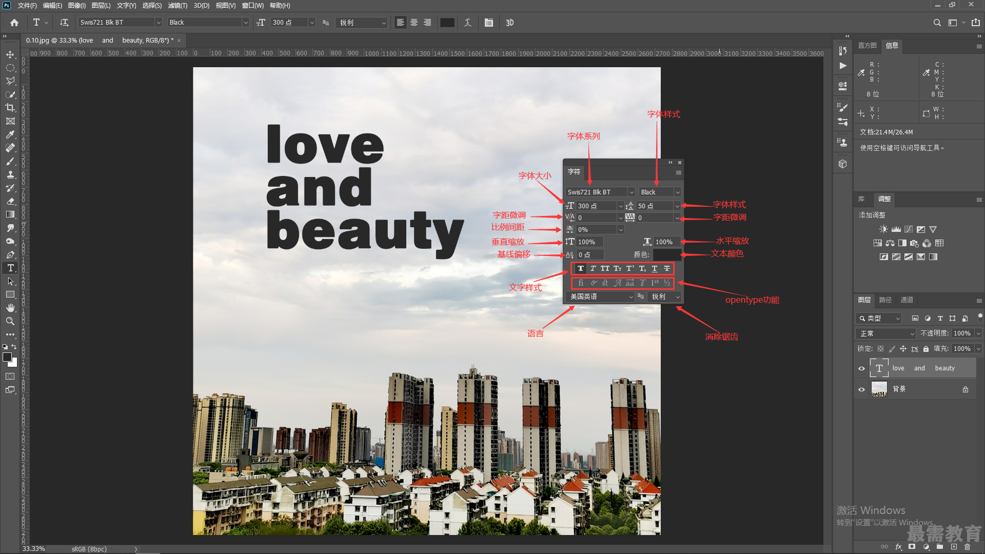The image size is (985, 554).
Task: Open the 不透明度 slider dropdown arrow
Action: pyautogui.click(x=978, y=333)
